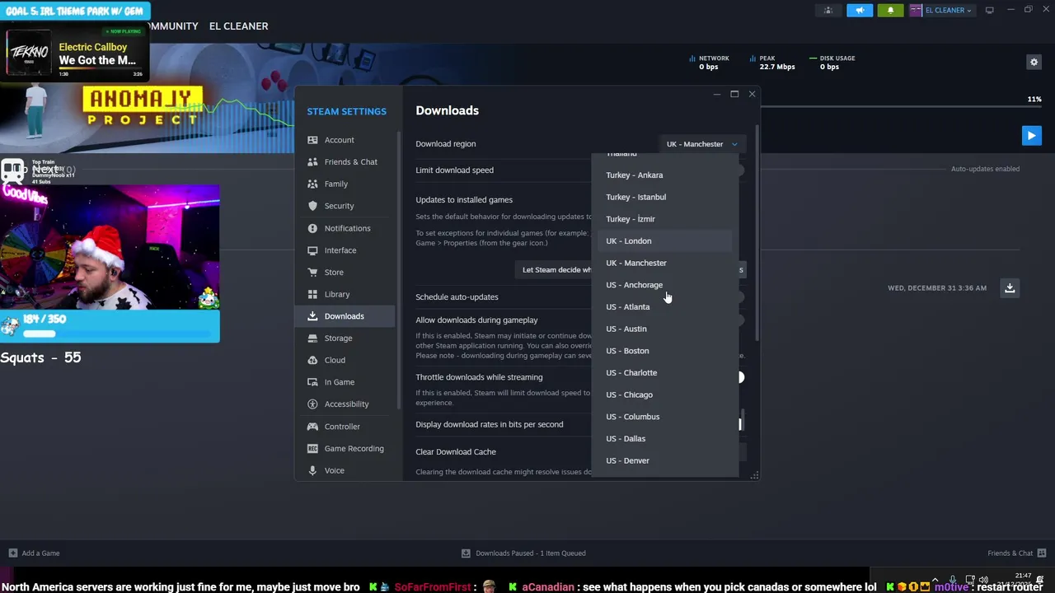Open the Game Recording settings tab
Viewport: 1055px width, 593px height.
click(345, 448)
